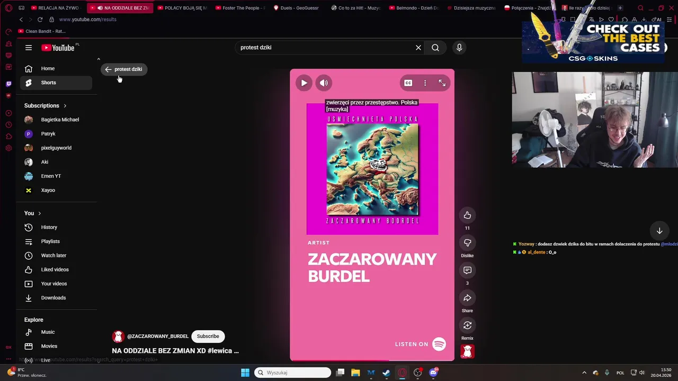Image resolution: width=678 pixels, height=381 pixels.
Task: Select Shorts in the sidebar
Action: 56,83
